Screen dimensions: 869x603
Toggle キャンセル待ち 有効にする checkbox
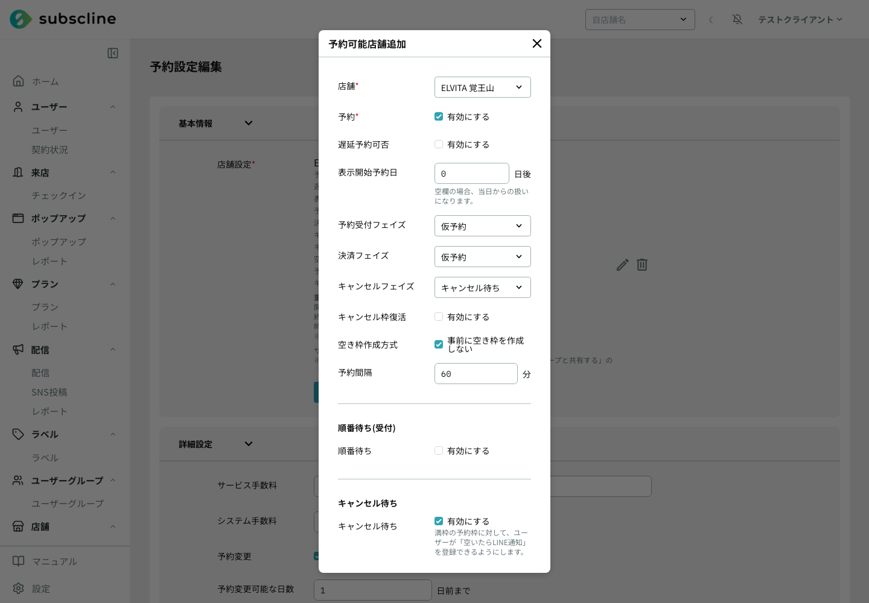[x=439, y=521]
